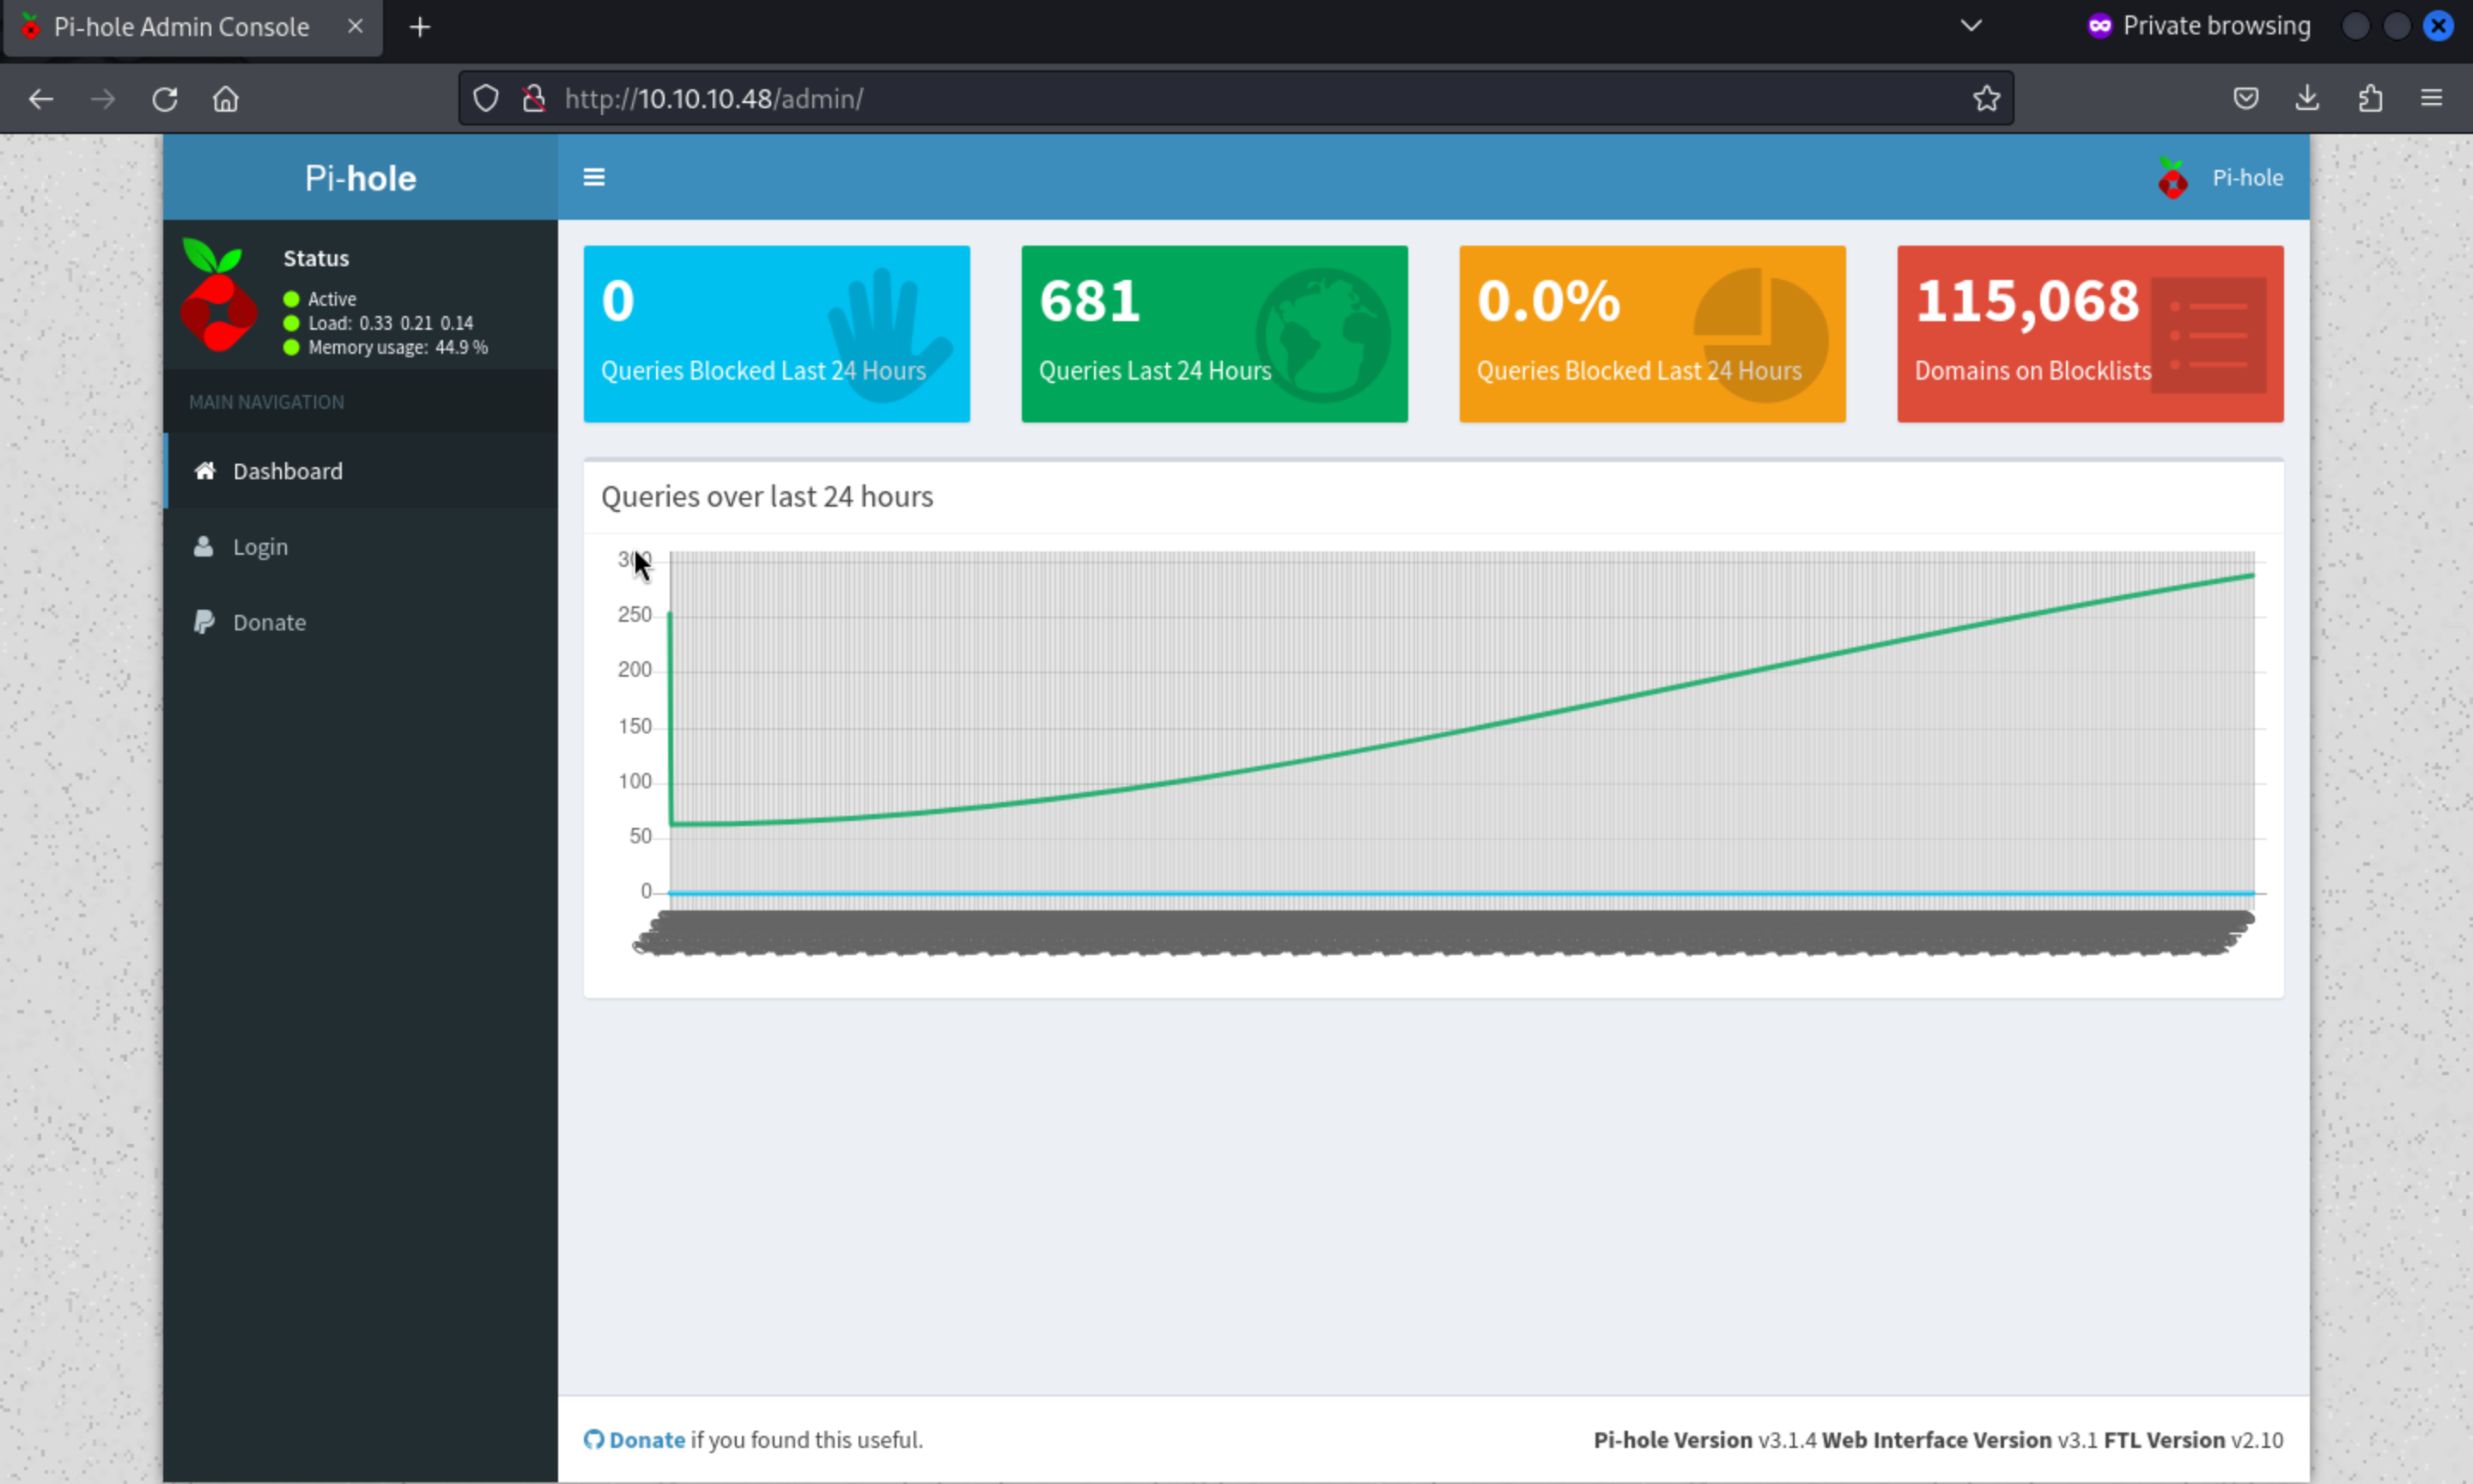Reload the current page

(165, 99)
